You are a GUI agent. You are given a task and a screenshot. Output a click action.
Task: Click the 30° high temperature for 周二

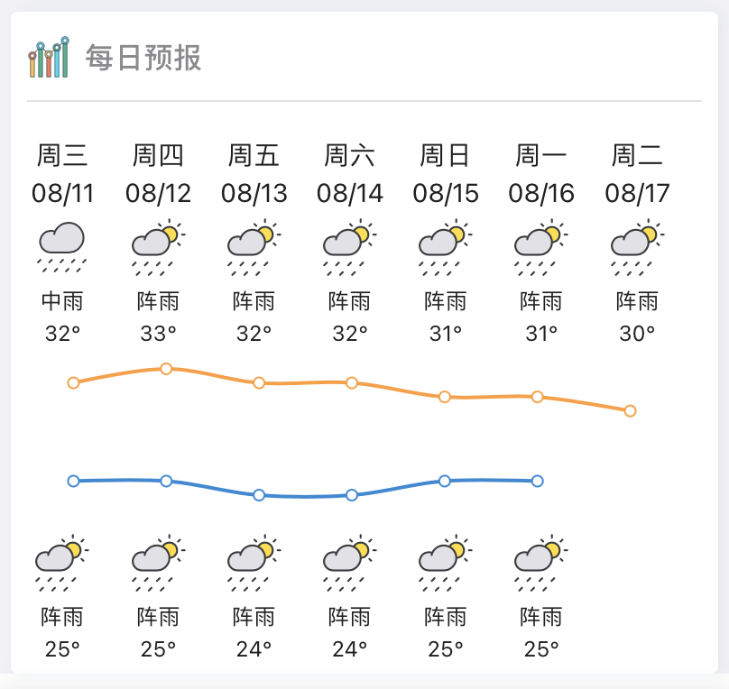(637, 333)
